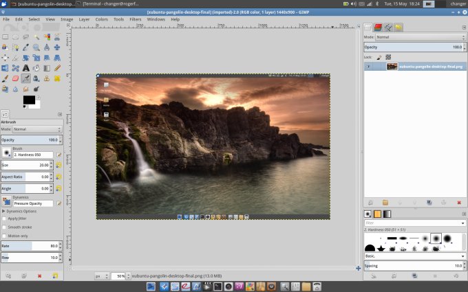Open the brush tag filter dropdown arrow
Screen dimensions: 468x292
click(462, 223)
